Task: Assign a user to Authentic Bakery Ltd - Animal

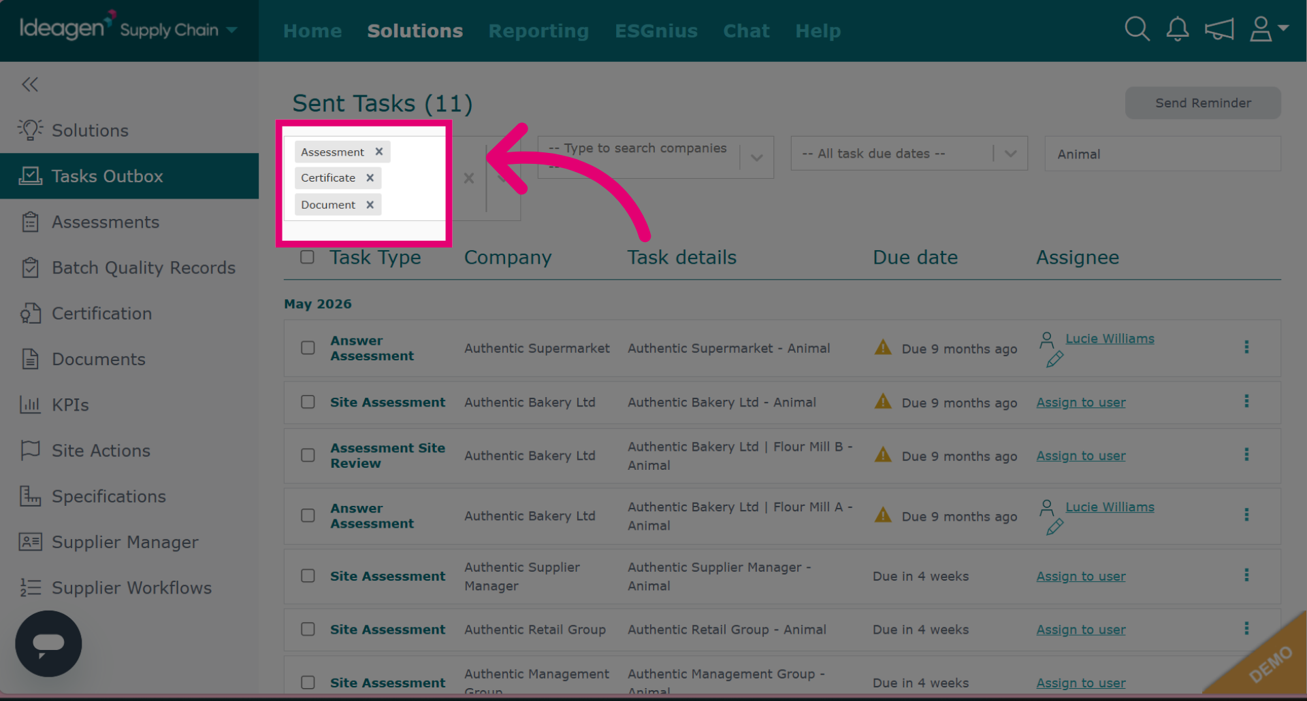Action: tap(1081, 403)
